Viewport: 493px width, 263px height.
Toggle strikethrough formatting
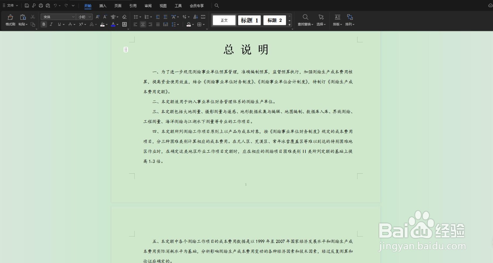pos(70,24)
